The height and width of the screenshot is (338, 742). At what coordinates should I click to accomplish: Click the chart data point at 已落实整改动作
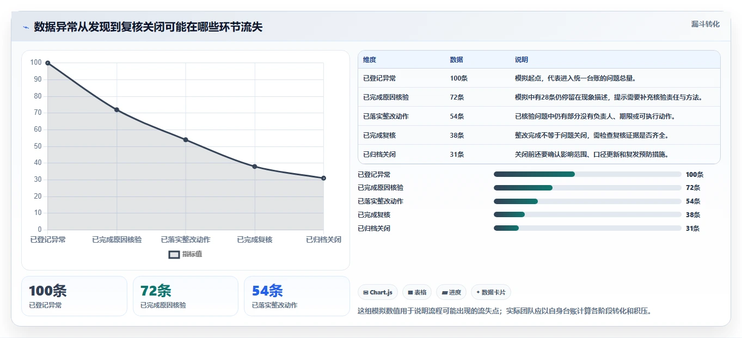186,140
